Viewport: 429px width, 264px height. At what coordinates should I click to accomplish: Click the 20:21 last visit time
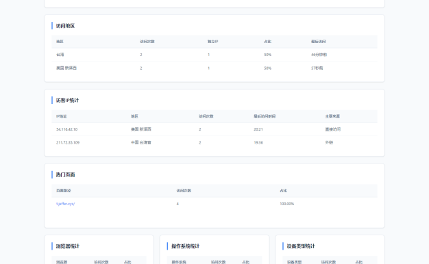click(x=258, y=129)
